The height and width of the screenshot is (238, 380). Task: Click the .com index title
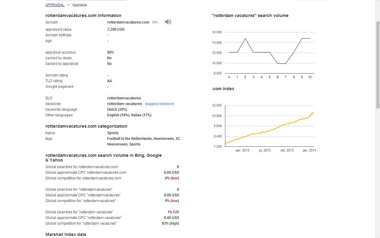coord(223,89)
